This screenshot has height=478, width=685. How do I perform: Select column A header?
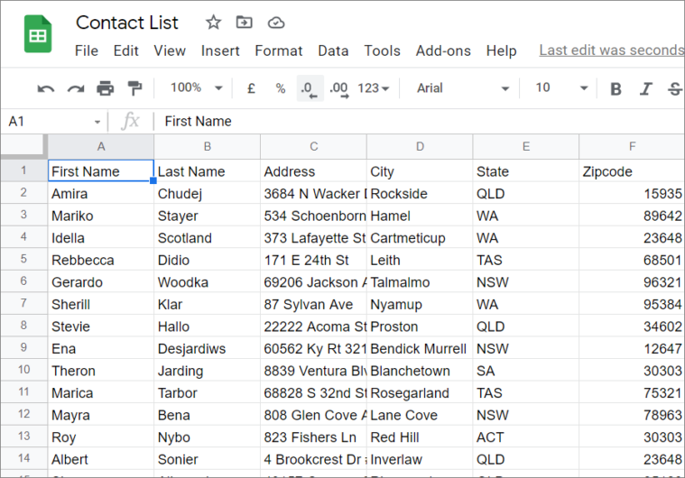click(x=101, y=147)
